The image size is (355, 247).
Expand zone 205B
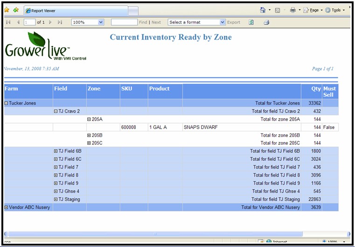[x=89, y=135]
